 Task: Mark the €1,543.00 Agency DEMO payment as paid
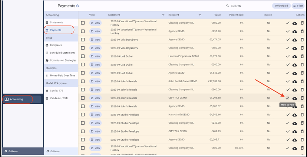pos(287,73)
